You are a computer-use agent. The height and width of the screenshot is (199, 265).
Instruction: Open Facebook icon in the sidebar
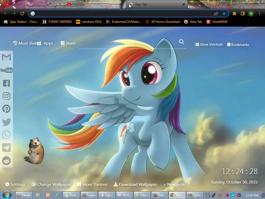[6, 83]
